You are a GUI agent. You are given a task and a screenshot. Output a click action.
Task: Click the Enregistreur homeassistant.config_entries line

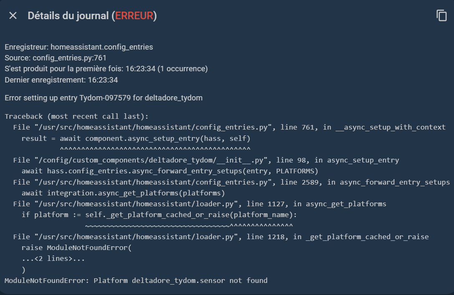click(x=79, y=47)
